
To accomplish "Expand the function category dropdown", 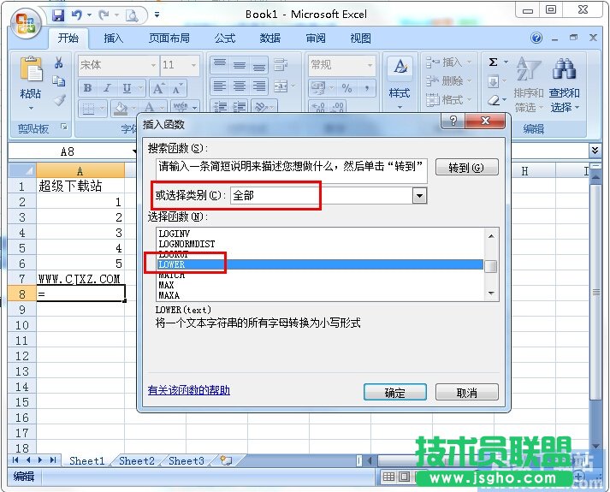I will click(419, 196).
